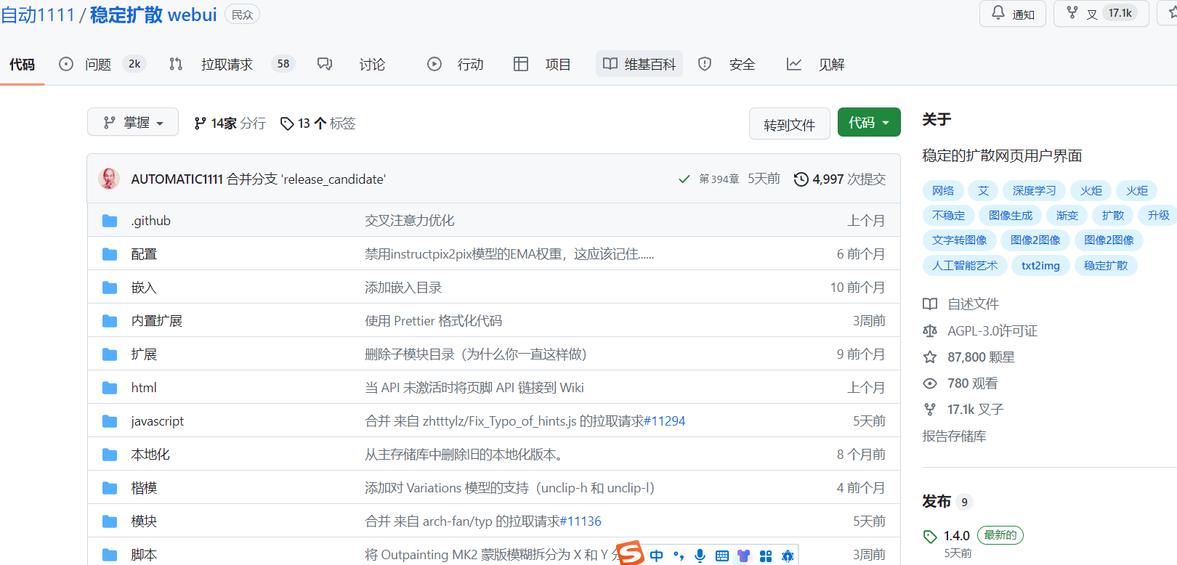Viewport: 1177px width, 565px height.
Task: Click the fork icon in the top bar
Action: pos(1072,13)
